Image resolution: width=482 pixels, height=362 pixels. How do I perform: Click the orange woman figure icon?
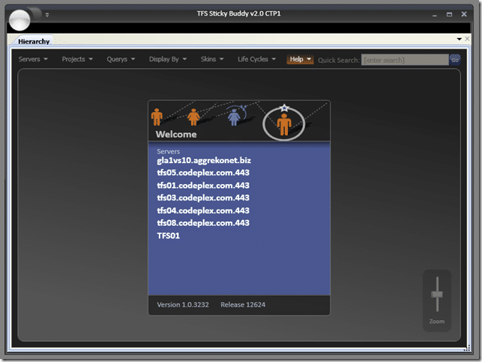[x=193, y=117]
